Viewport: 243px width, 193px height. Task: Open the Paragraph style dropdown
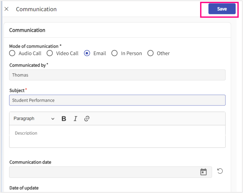(x=34, y=119)
